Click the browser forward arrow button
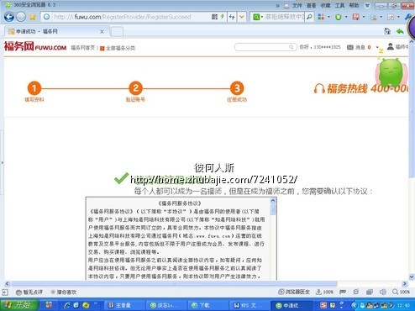This screenshot has width=415, height=311. point(21,17)
